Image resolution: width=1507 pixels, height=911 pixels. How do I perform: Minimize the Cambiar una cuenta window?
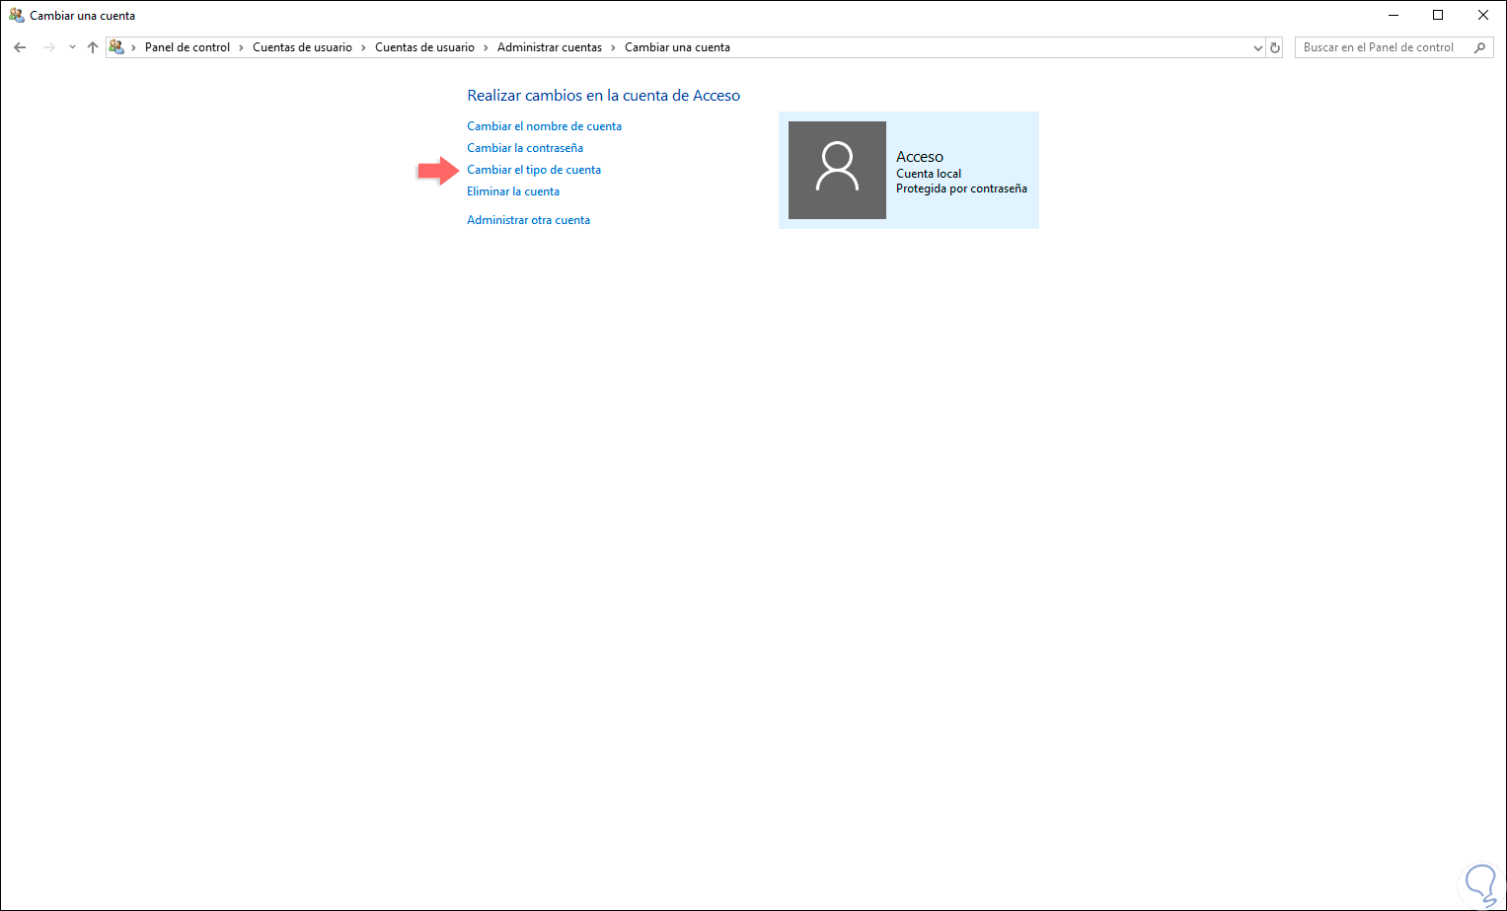click(1394, 15)
